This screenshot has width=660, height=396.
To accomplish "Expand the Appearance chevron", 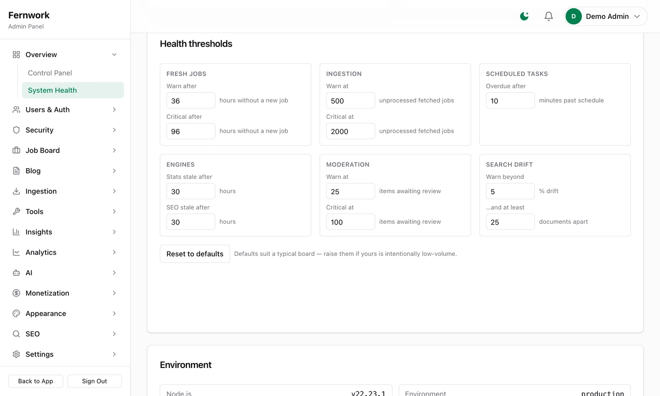I will pos(114,313).
